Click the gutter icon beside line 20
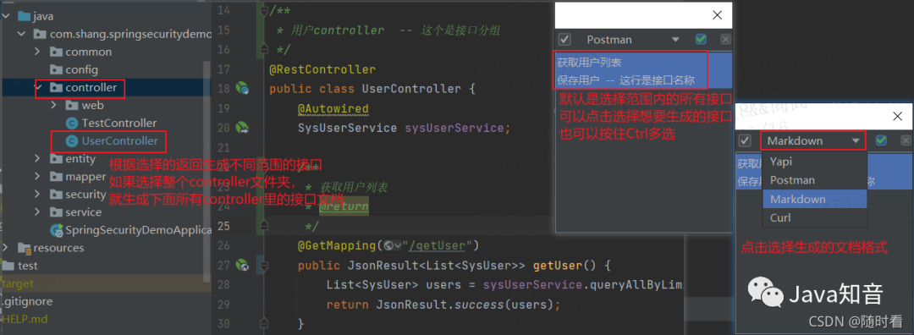Viewport: 914px width, 335px height. [x=242, y=128]
